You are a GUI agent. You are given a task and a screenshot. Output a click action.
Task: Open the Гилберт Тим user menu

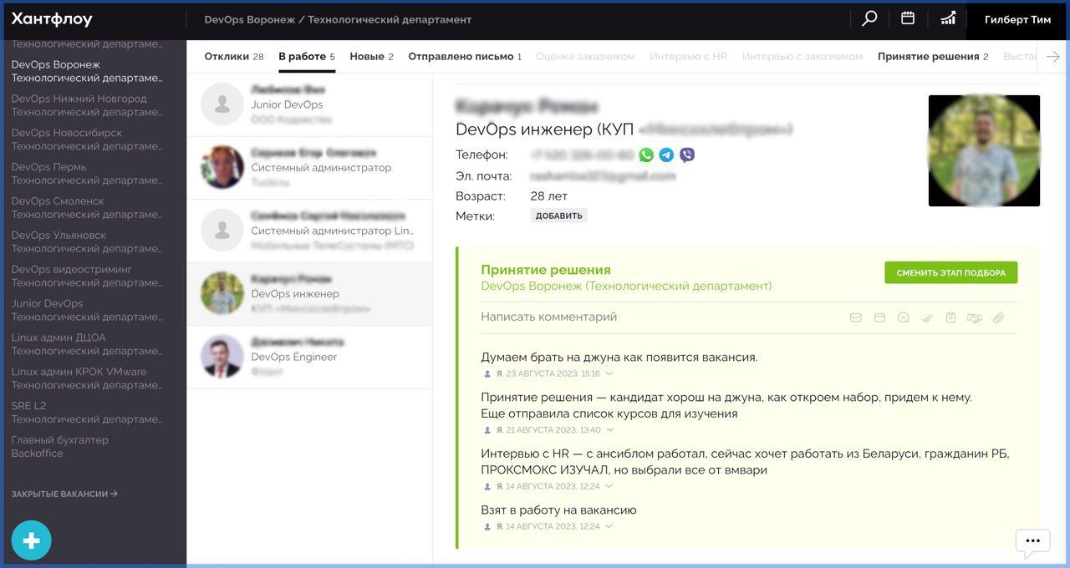(1017, 19)
